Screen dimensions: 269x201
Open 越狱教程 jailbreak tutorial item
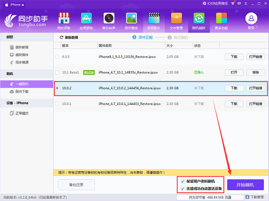(x=19, y=47)
